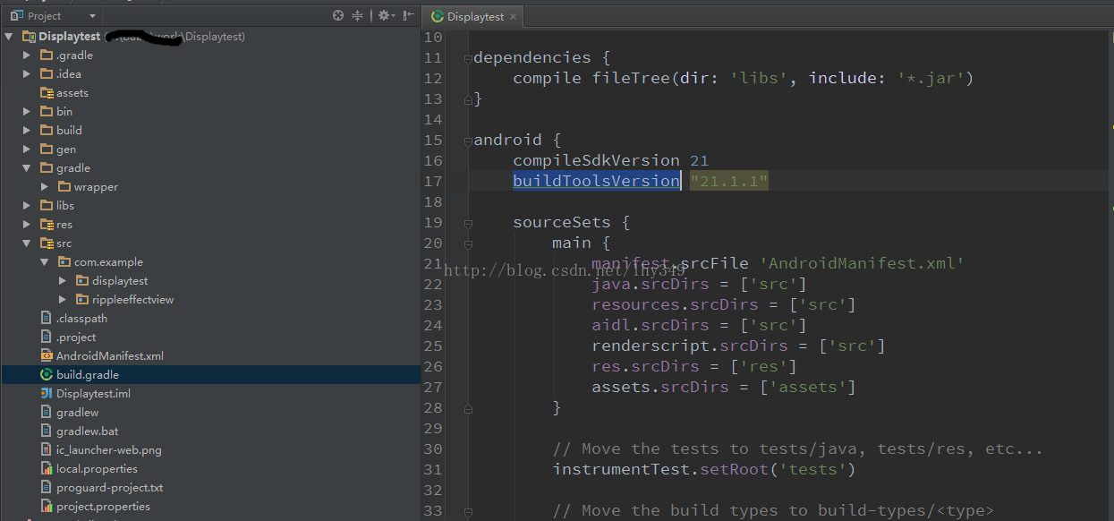Click the AndroidManifest.xml file icon
This screenshot has height=521, width=1114.
(x=47, y=356)
